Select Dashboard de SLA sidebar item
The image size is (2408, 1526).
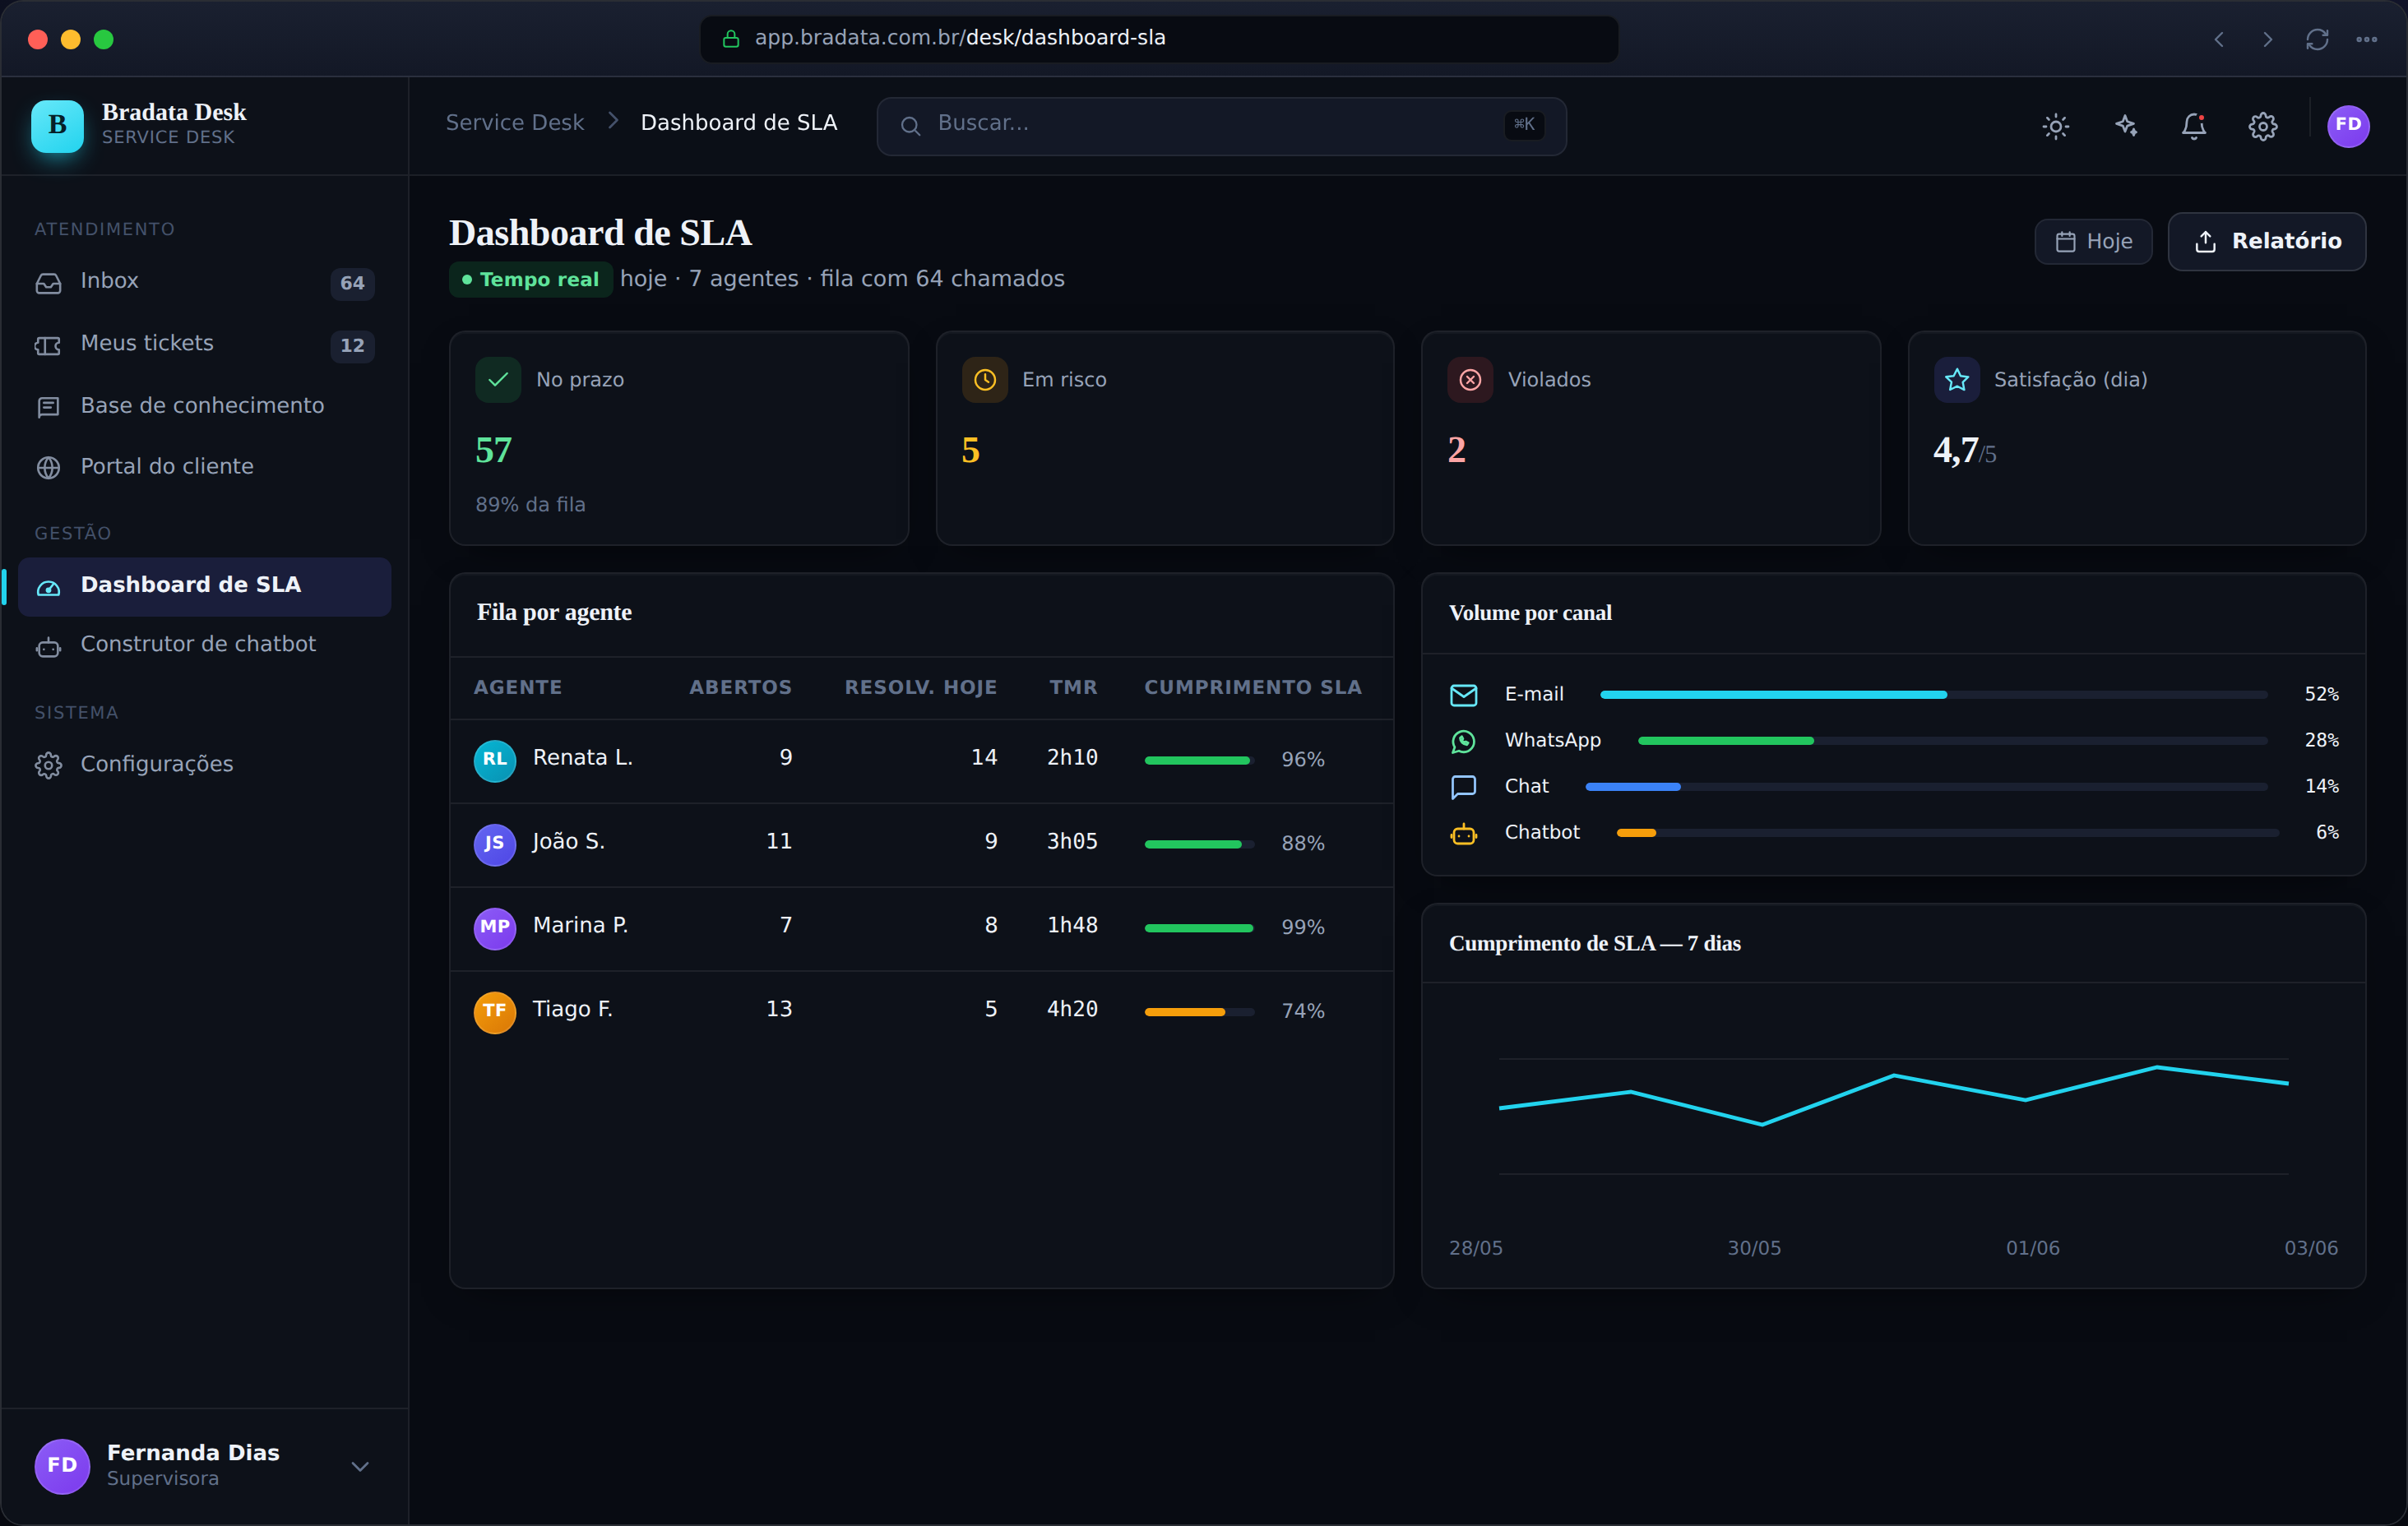point(204,586)
